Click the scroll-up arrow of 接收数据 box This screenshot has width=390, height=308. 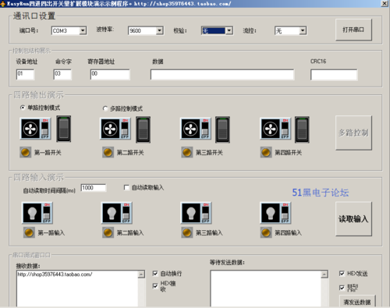tap(141, 274)
